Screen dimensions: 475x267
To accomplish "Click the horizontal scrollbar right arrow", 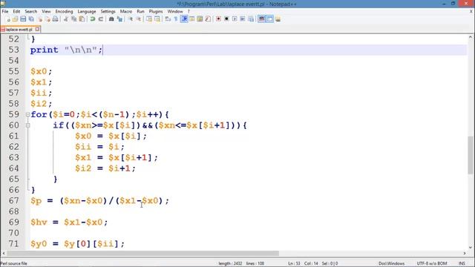I will coord(465,253).
